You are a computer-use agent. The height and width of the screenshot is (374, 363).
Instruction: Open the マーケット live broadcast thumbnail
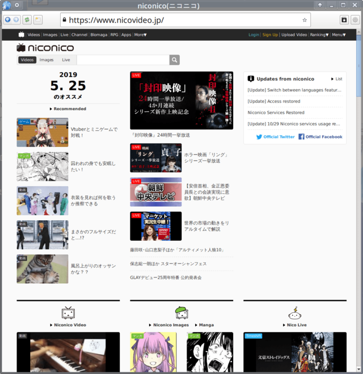point(156,226)
